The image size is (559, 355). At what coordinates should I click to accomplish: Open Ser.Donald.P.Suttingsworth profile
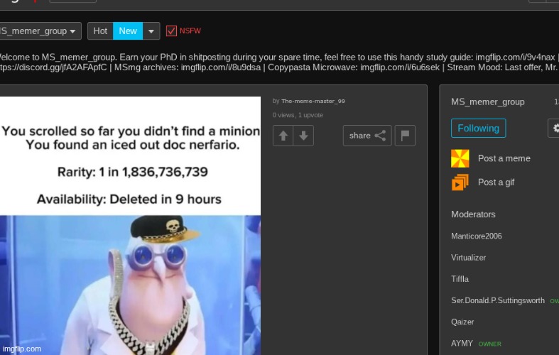498,300
